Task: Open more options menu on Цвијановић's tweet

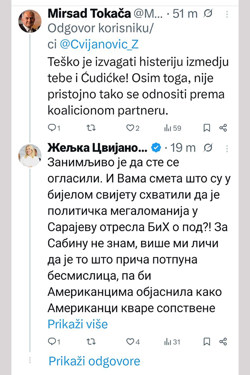Action: pos(227,147)
